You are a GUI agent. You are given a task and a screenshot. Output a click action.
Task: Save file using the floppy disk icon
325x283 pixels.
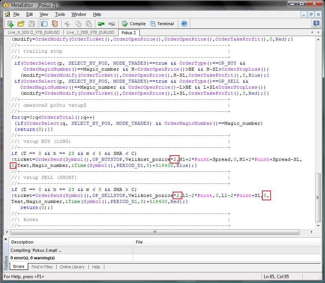pos(32,24)
